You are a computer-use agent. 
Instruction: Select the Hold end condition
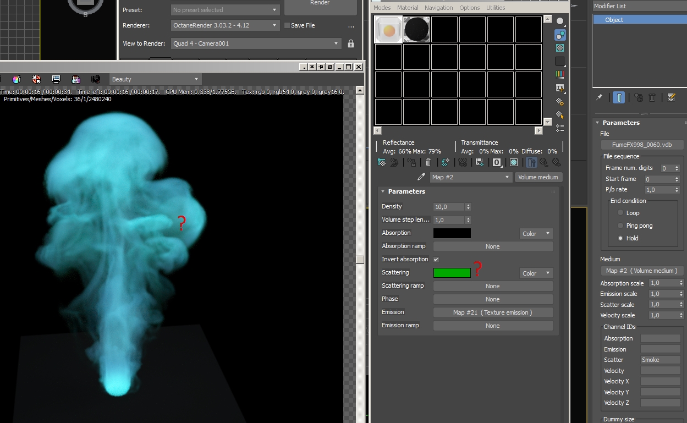point(620,238)
